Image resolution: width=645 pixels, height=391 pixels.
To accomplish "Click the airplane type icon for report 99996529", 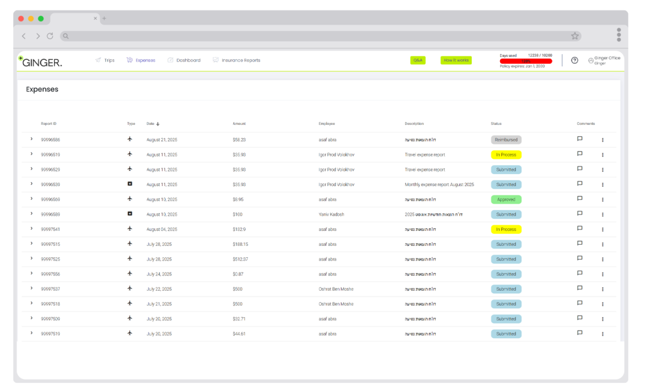I will point(130,169).
